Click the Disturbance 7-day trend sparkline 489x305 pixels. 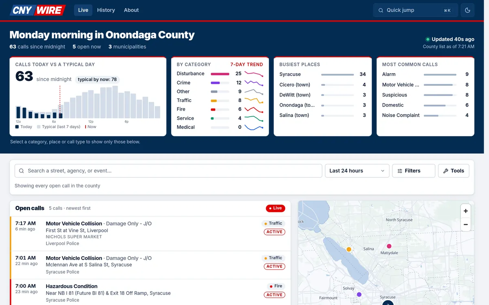coord(254,74)
